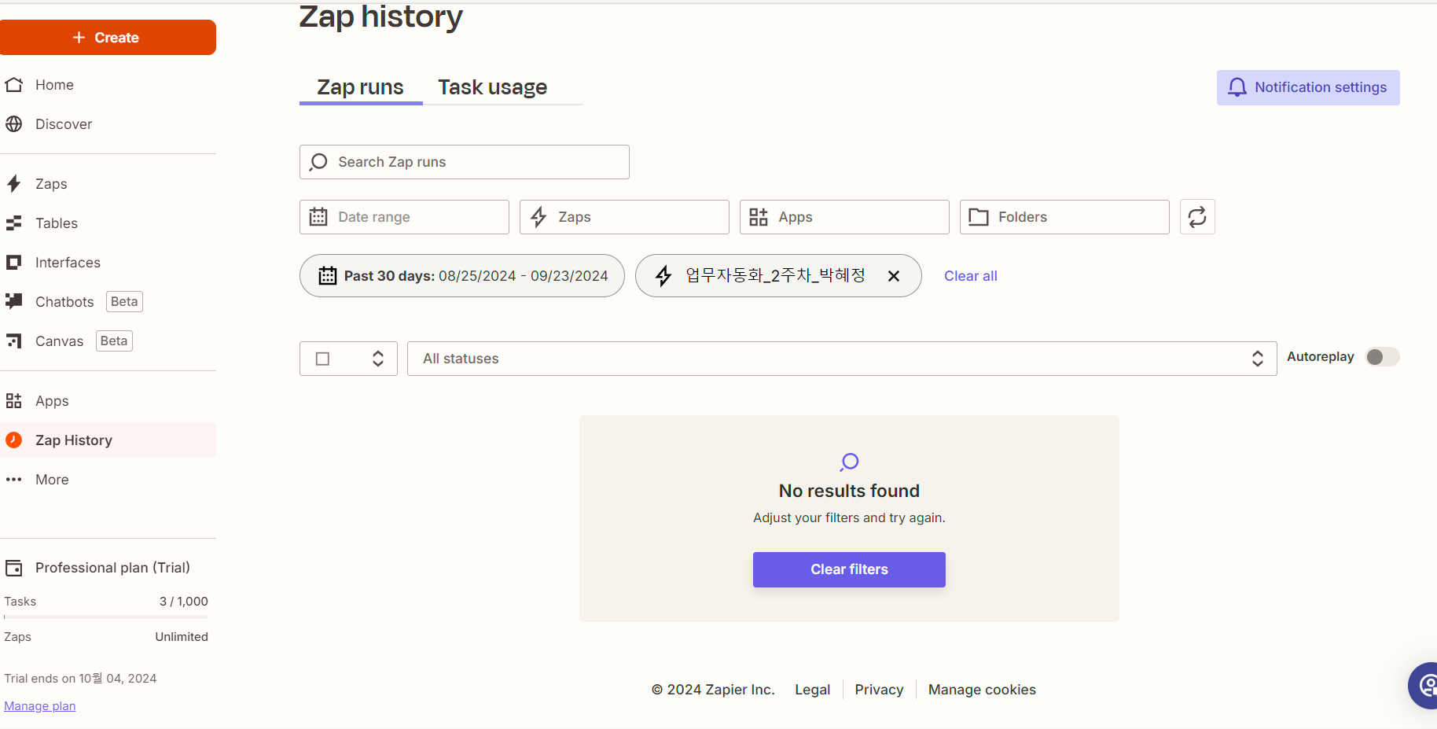Click the lightning icon in filter chip
Screen dimensions: 1437x729
pyautogui.click(x=663, y=276)
